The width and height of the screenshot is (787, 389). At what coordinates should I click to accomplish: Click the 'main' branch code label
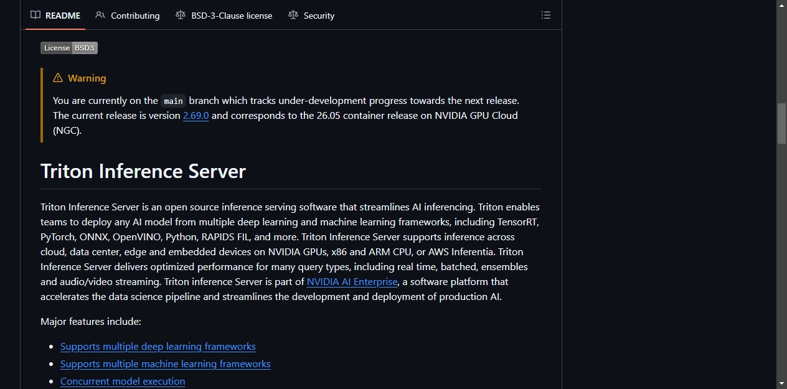click(173, 101)
